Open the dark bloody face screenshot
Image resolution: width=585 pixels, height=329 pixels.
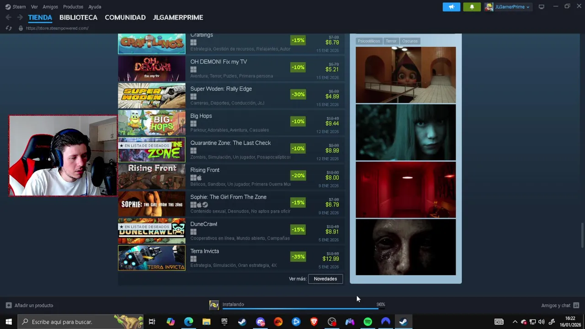[406, 247]
